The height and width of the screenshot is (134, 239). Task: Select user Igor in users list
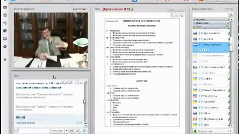211,33
